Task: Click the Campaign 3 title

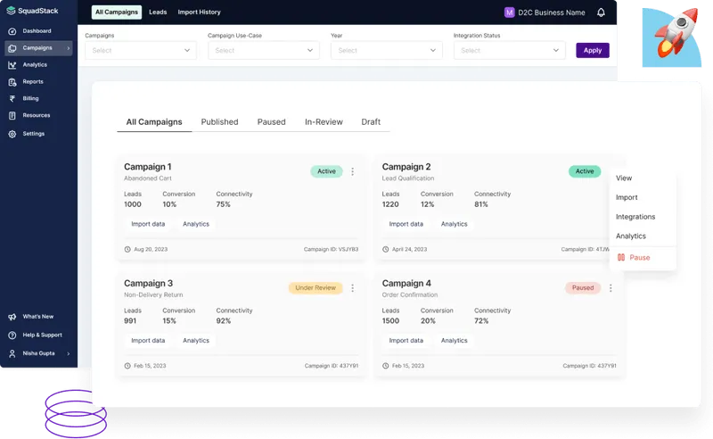Action: (148, 283)
